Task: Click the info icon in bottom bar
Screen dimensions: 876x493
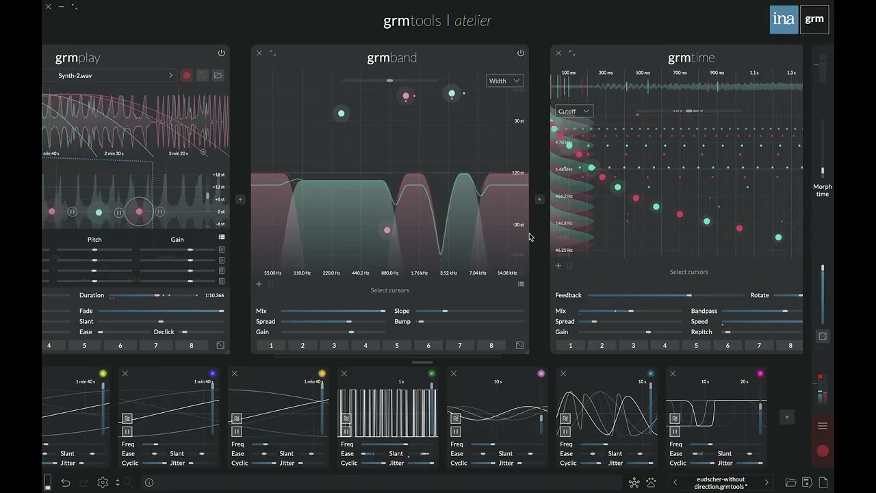Action: point(149,483)
